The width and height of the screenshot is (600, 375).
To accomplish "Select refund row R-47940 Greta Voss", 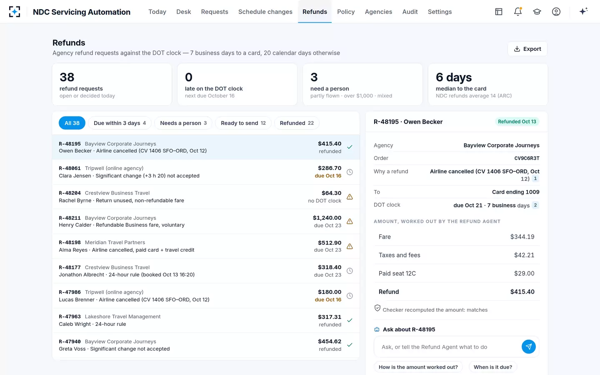I will coord(206,345).
